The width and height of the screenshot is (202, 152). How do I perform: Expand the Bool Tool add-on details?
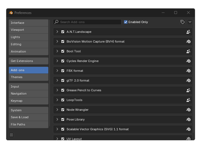pyautogui.click(x=57, y=51)
